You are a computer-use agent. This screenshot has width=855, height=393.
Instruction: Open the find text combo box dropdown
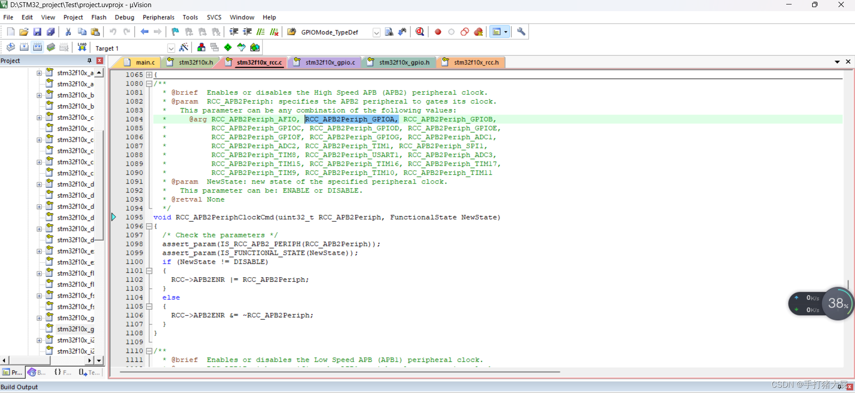376,33
